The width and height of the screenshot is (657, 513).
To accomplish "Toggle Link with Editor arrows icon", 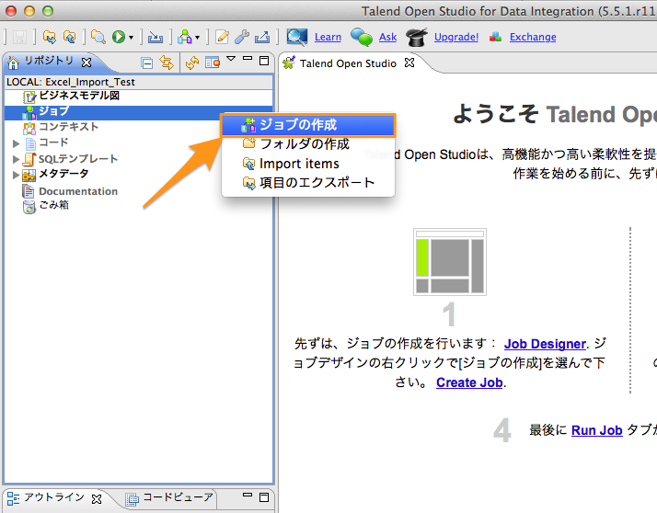I will click(x=167, y=63).
